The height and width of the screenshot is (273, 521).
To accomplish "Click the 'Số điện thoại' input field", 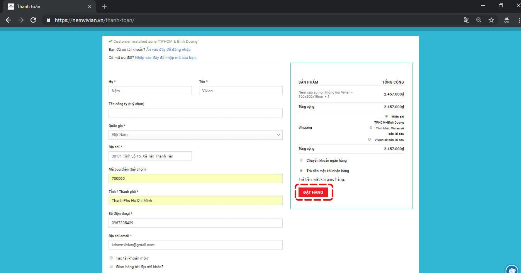I will coord(195,223).
